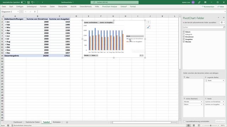The image size is (227, 127).
Task: Click the Select All corner of the sheet
Action: tap(2, 16)
